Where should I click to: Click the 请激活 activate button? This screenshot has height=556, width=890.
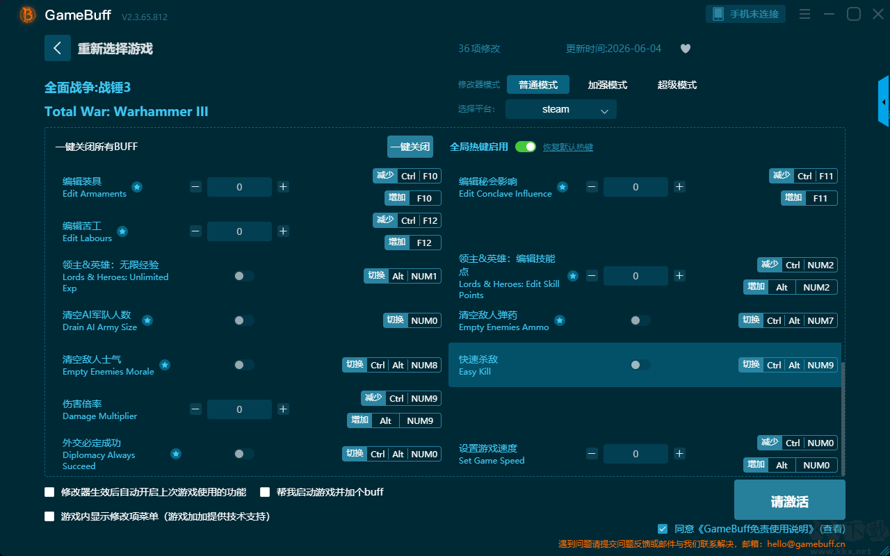pos(790,501)
